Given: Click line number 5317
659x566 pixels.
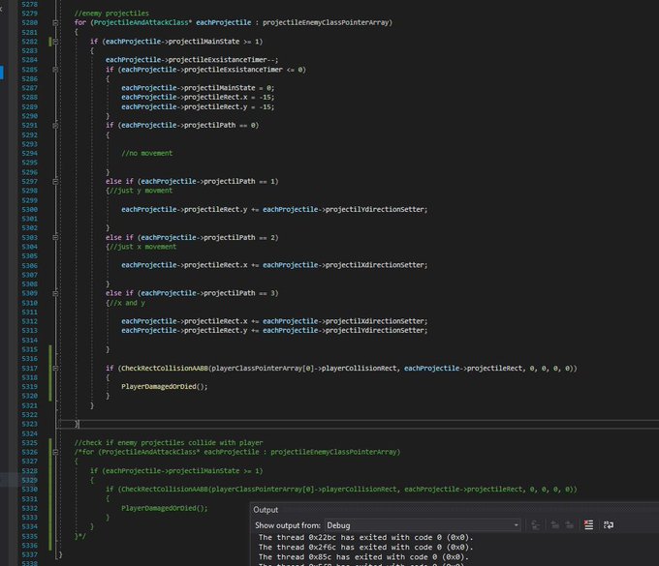Looking at the screenshot, I should click(x=29, y=369).
